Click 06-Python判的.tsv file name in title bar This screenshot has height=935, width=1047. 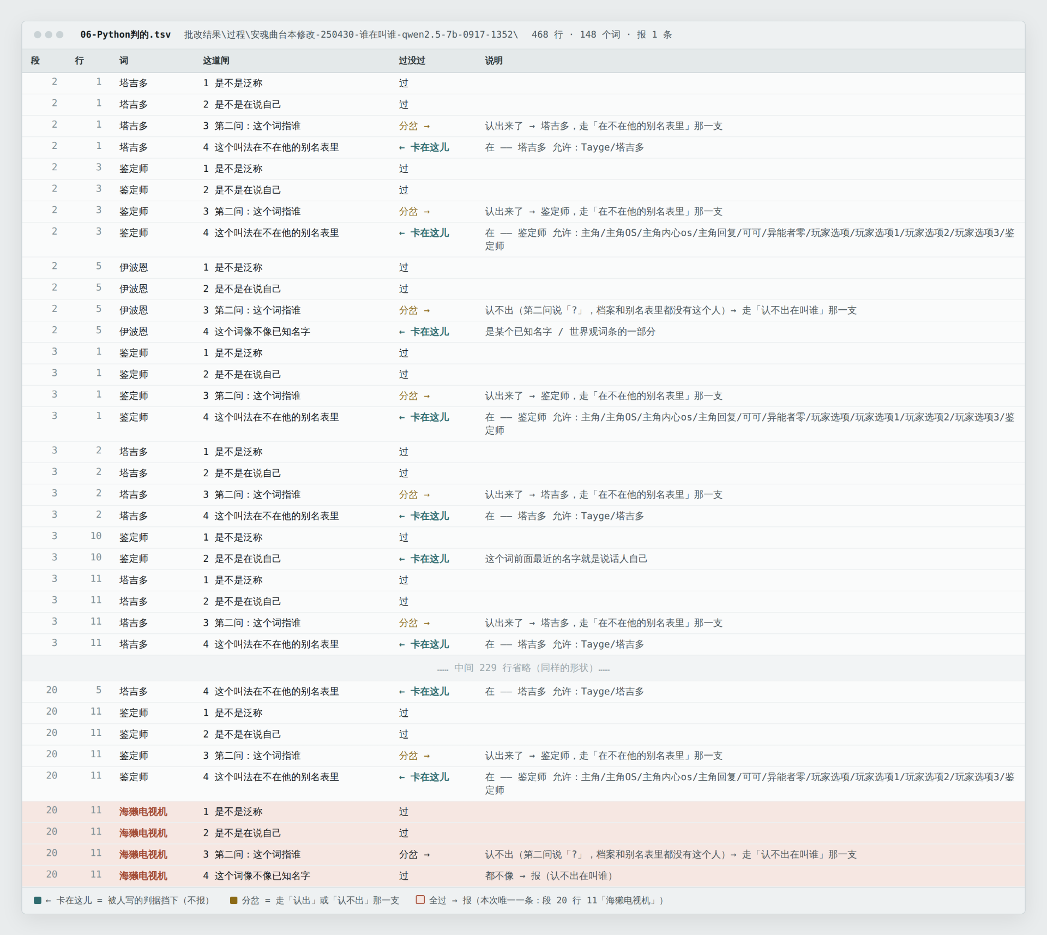coord(125,34)
